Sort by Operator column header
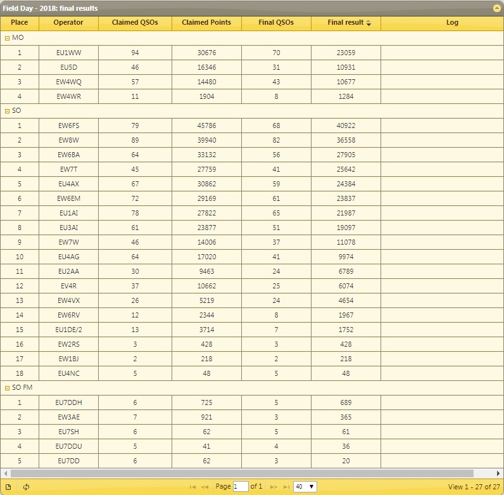 pos(68,23)
